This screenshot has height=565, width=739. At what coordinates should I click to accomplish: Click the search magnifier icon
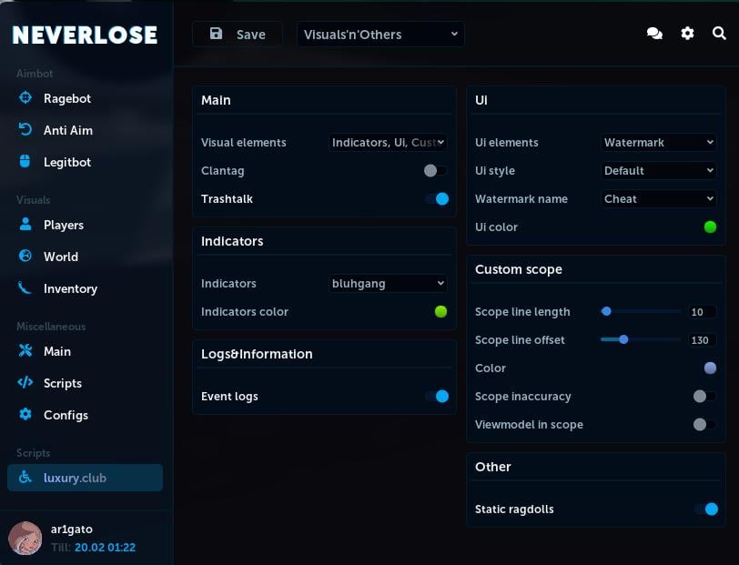(x=720, y=34)
